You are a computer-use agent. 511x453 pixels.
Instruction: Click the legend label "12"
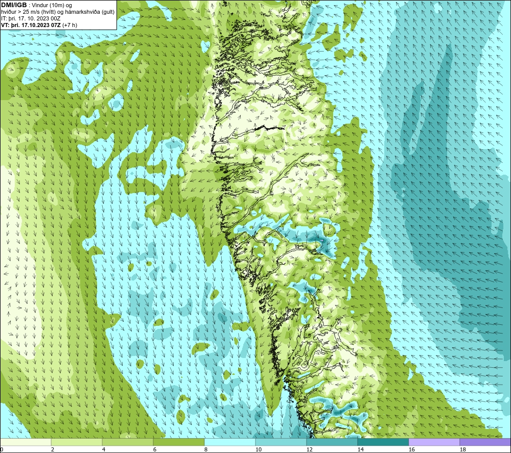pos(309,450)
